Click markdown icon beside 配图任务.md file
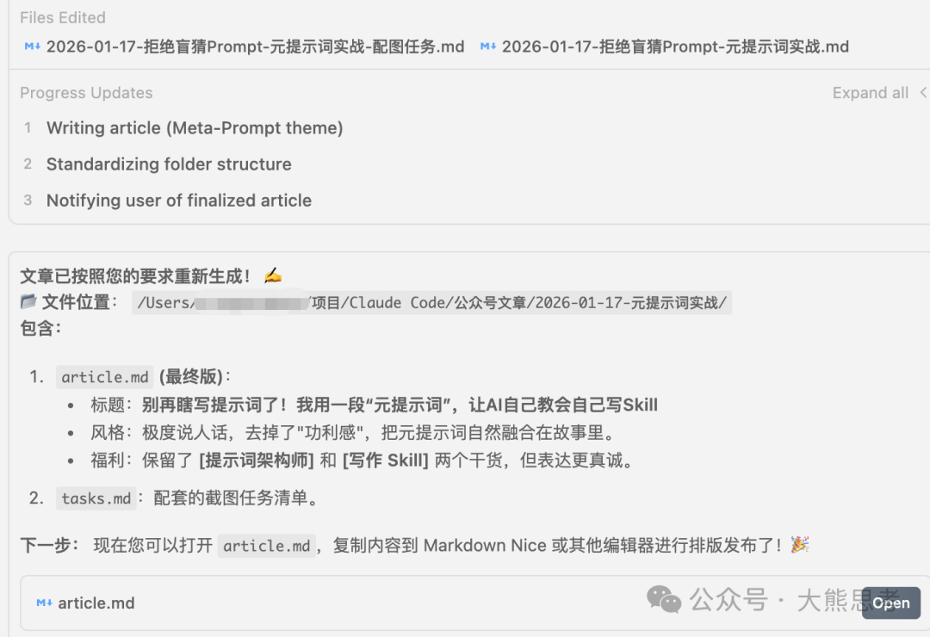930x637 pixels. tap(32, 46)
